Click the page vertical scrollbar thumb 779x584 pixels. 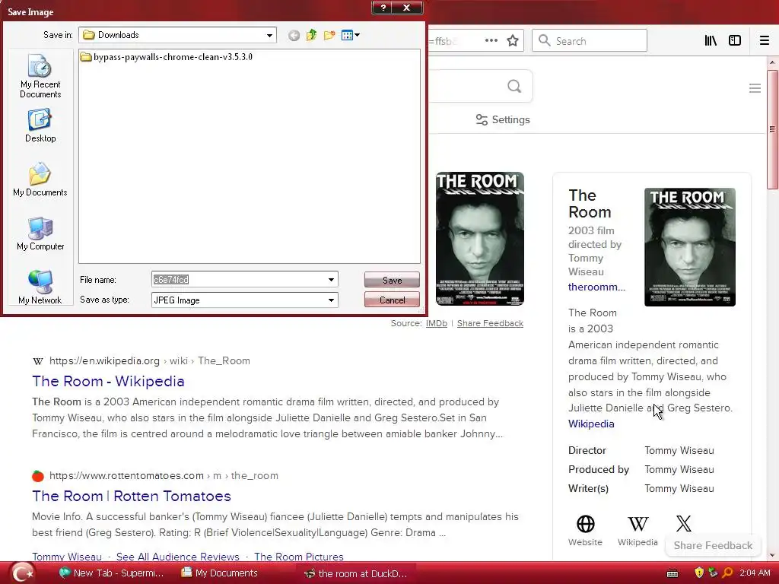772,129
